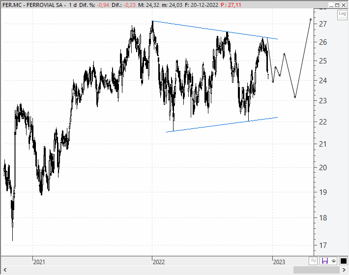
Task: Click the 25 price axis label
Action: [x=323, y=61]
